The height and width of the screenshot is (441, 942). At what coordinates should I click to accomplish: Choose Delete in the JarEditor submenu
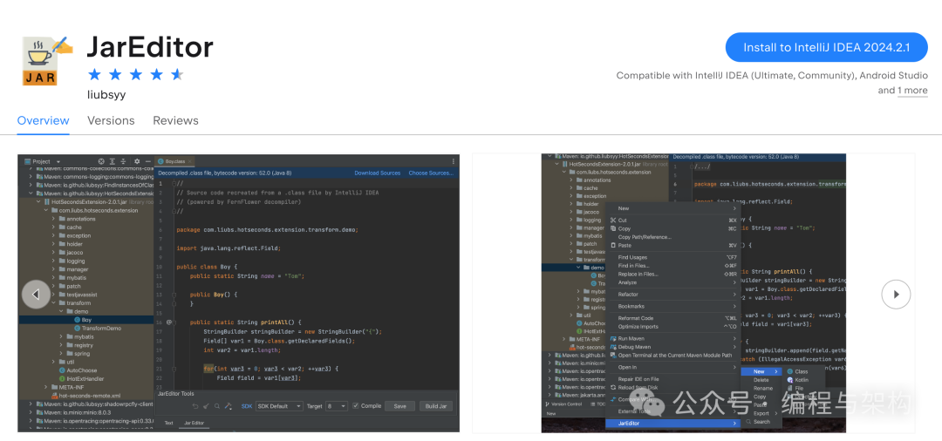click(761, 380)
